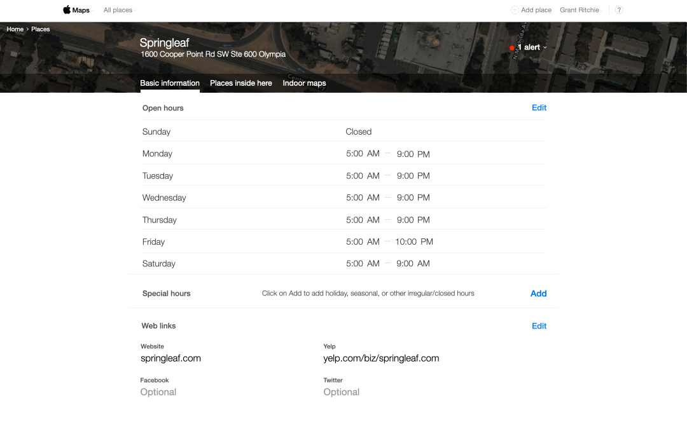The width and height of the screenshot is (687, 429).
Task: Click Sunday's Closed value
Action: click(358, 132)
